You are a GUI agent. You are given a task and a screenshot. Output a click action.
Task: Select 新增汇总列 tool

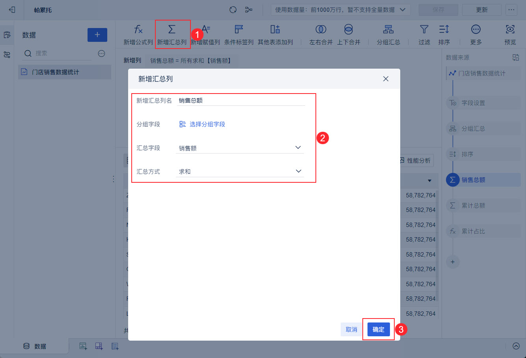coord(172,35)
